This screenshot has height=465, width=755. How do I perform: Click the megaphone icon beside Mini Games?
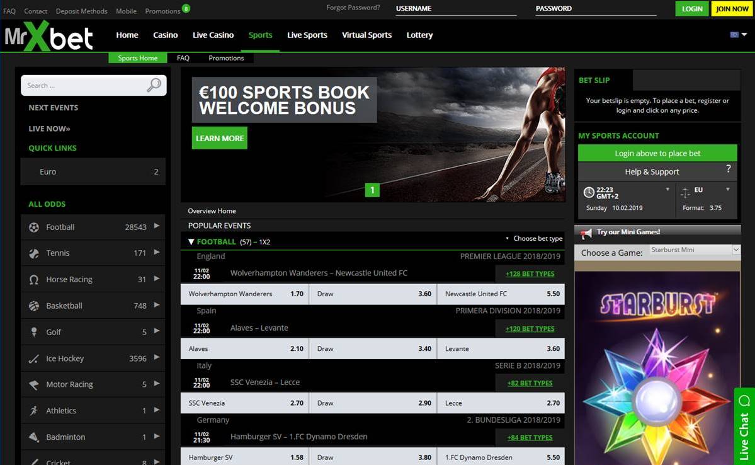(x=586, y=234)
